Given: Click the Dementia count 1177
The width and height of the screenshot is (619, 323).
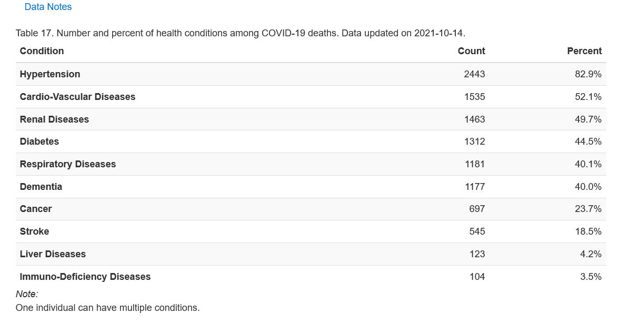Looking at the screenshot, I should tap(474, 187).
